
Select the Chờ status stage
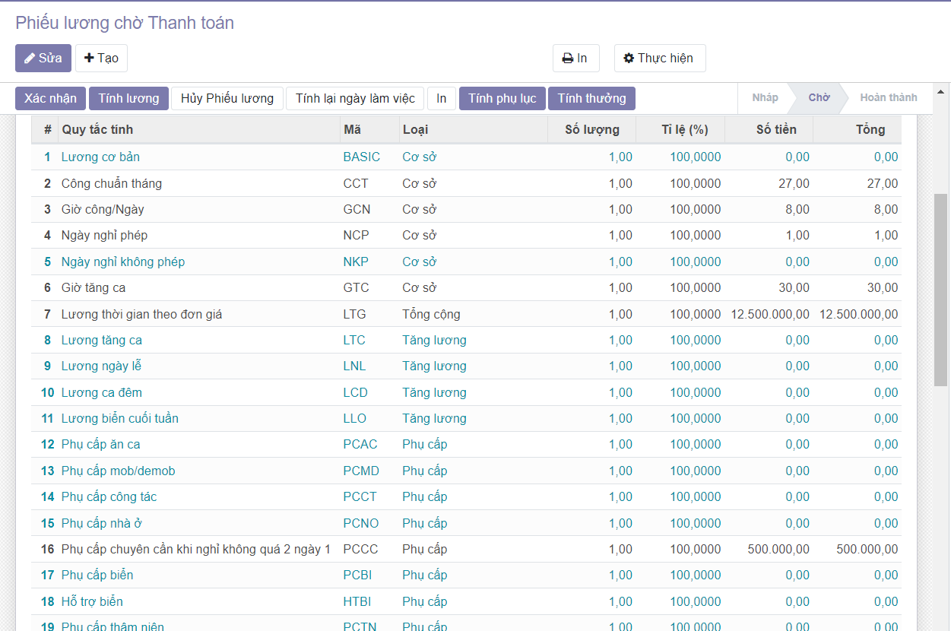[819, 98]
